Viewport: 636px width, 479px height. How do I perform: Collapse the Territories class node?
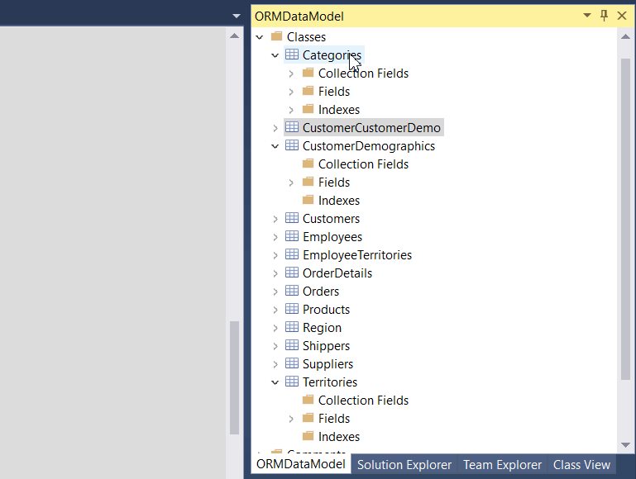tap(275, 382)
